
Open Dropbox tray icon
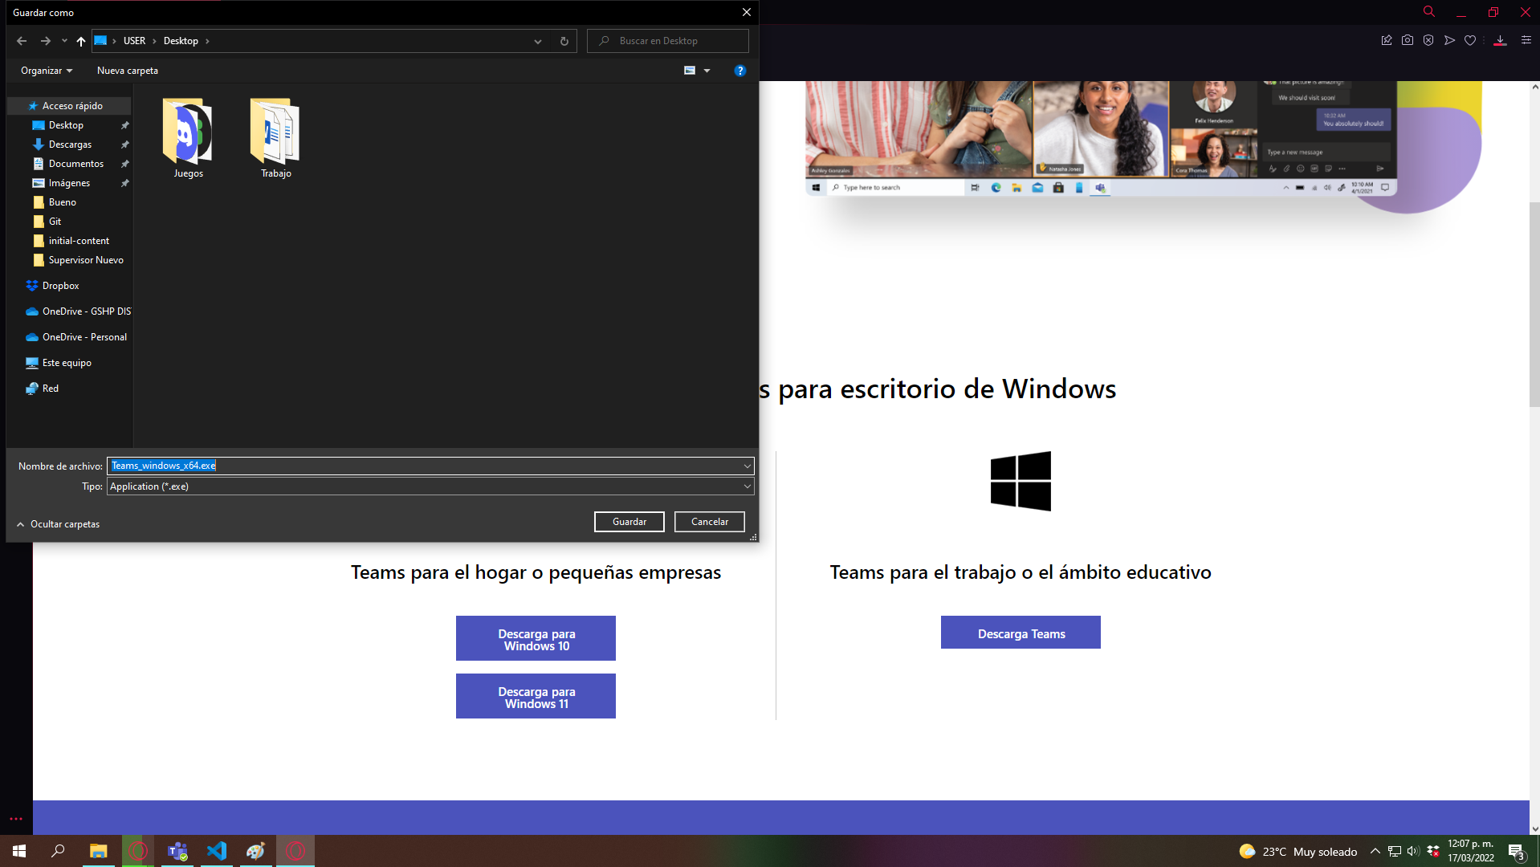tap(1433, 851)
